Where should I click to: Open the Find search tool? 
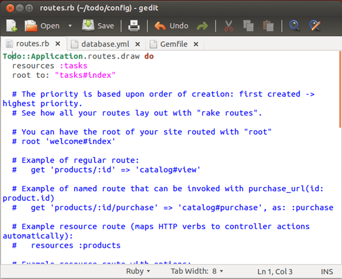tap(295, 26)
